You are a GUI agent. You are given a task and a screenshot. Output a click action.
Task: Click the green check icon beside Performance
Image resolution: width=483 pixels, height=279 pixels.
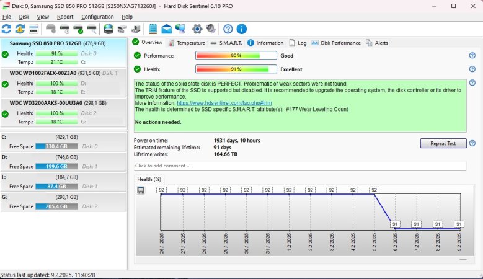[x=137, y=55]
